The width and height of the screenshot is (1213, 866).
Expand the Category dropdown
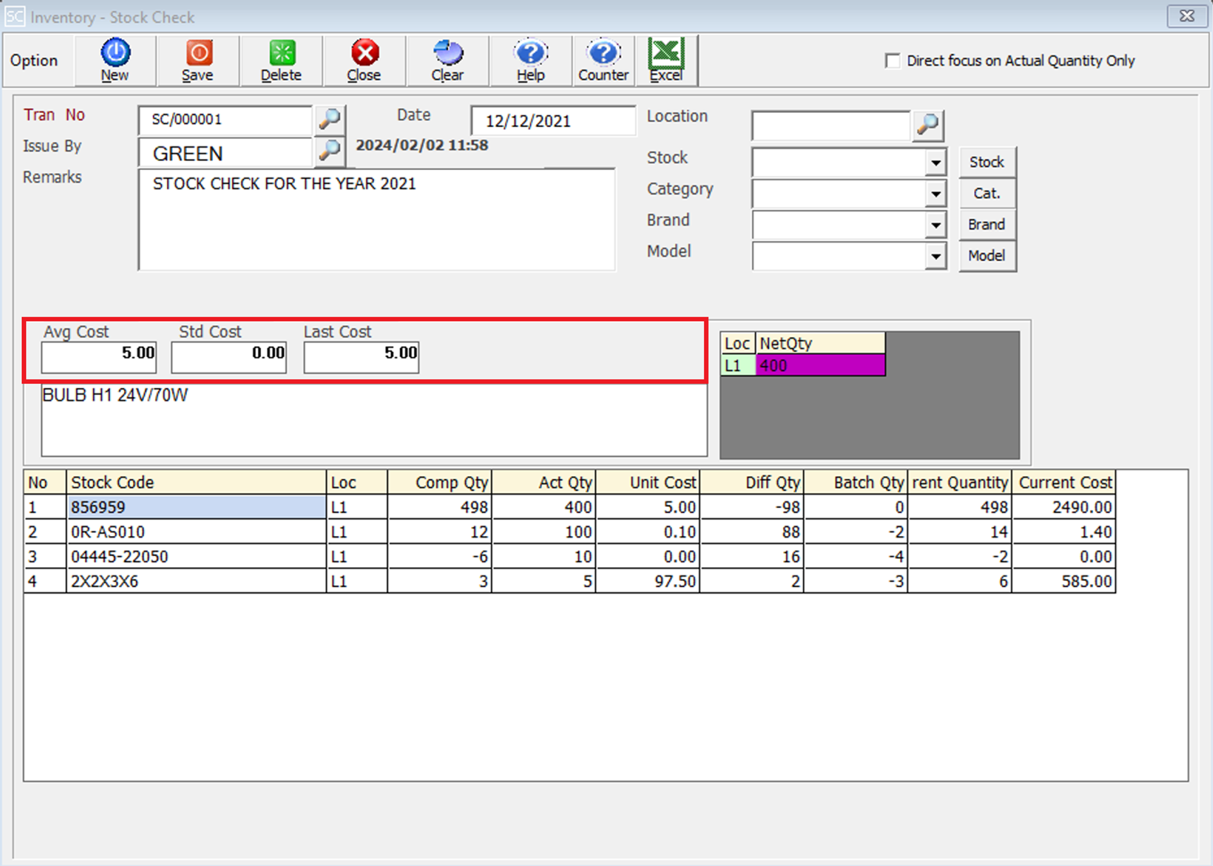pyautogui.click(x=936, y=194)
